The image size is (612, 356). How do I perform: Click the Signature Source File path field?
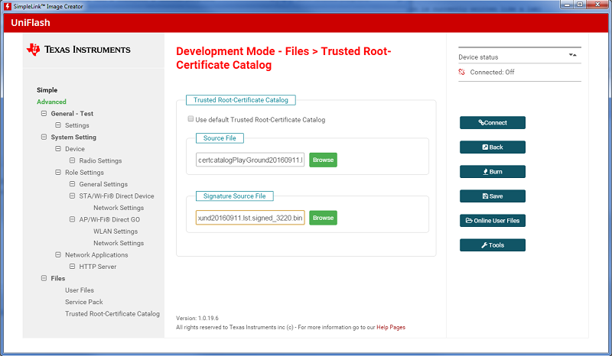pyautogui.click(x=250, y=218)
